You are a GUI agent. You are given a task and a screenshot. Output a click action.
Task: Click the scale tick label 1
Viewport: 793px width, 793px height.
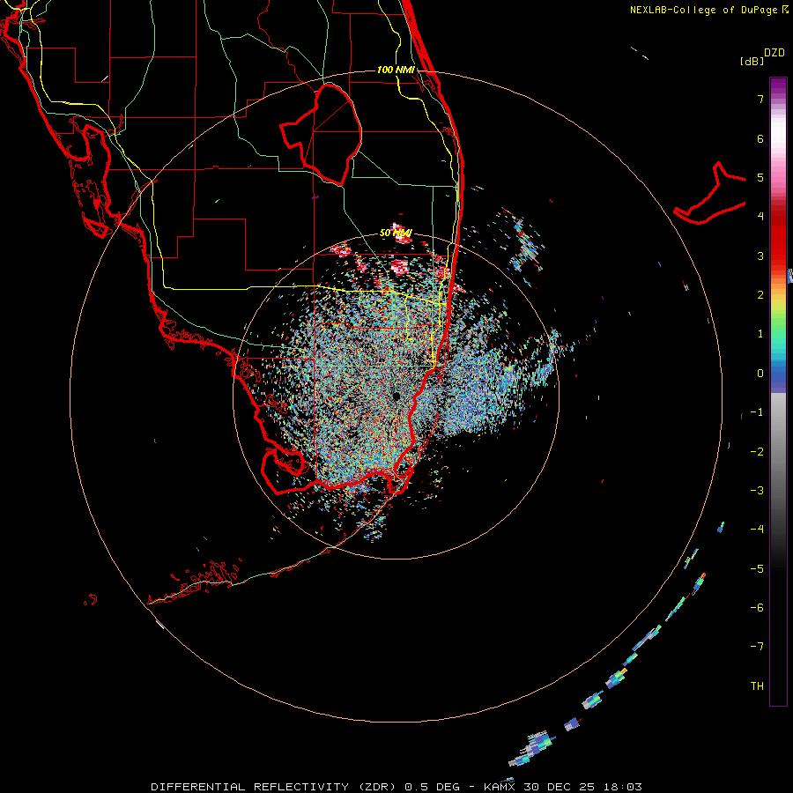tap(760, 334)
